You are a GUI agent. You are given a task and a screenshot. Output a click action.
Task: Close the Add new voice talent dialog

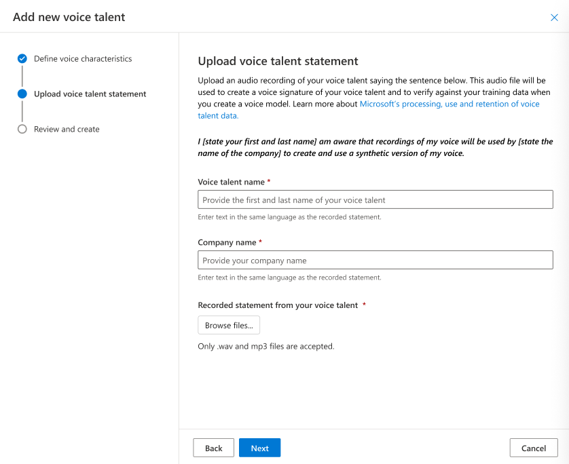coord(554,18)
